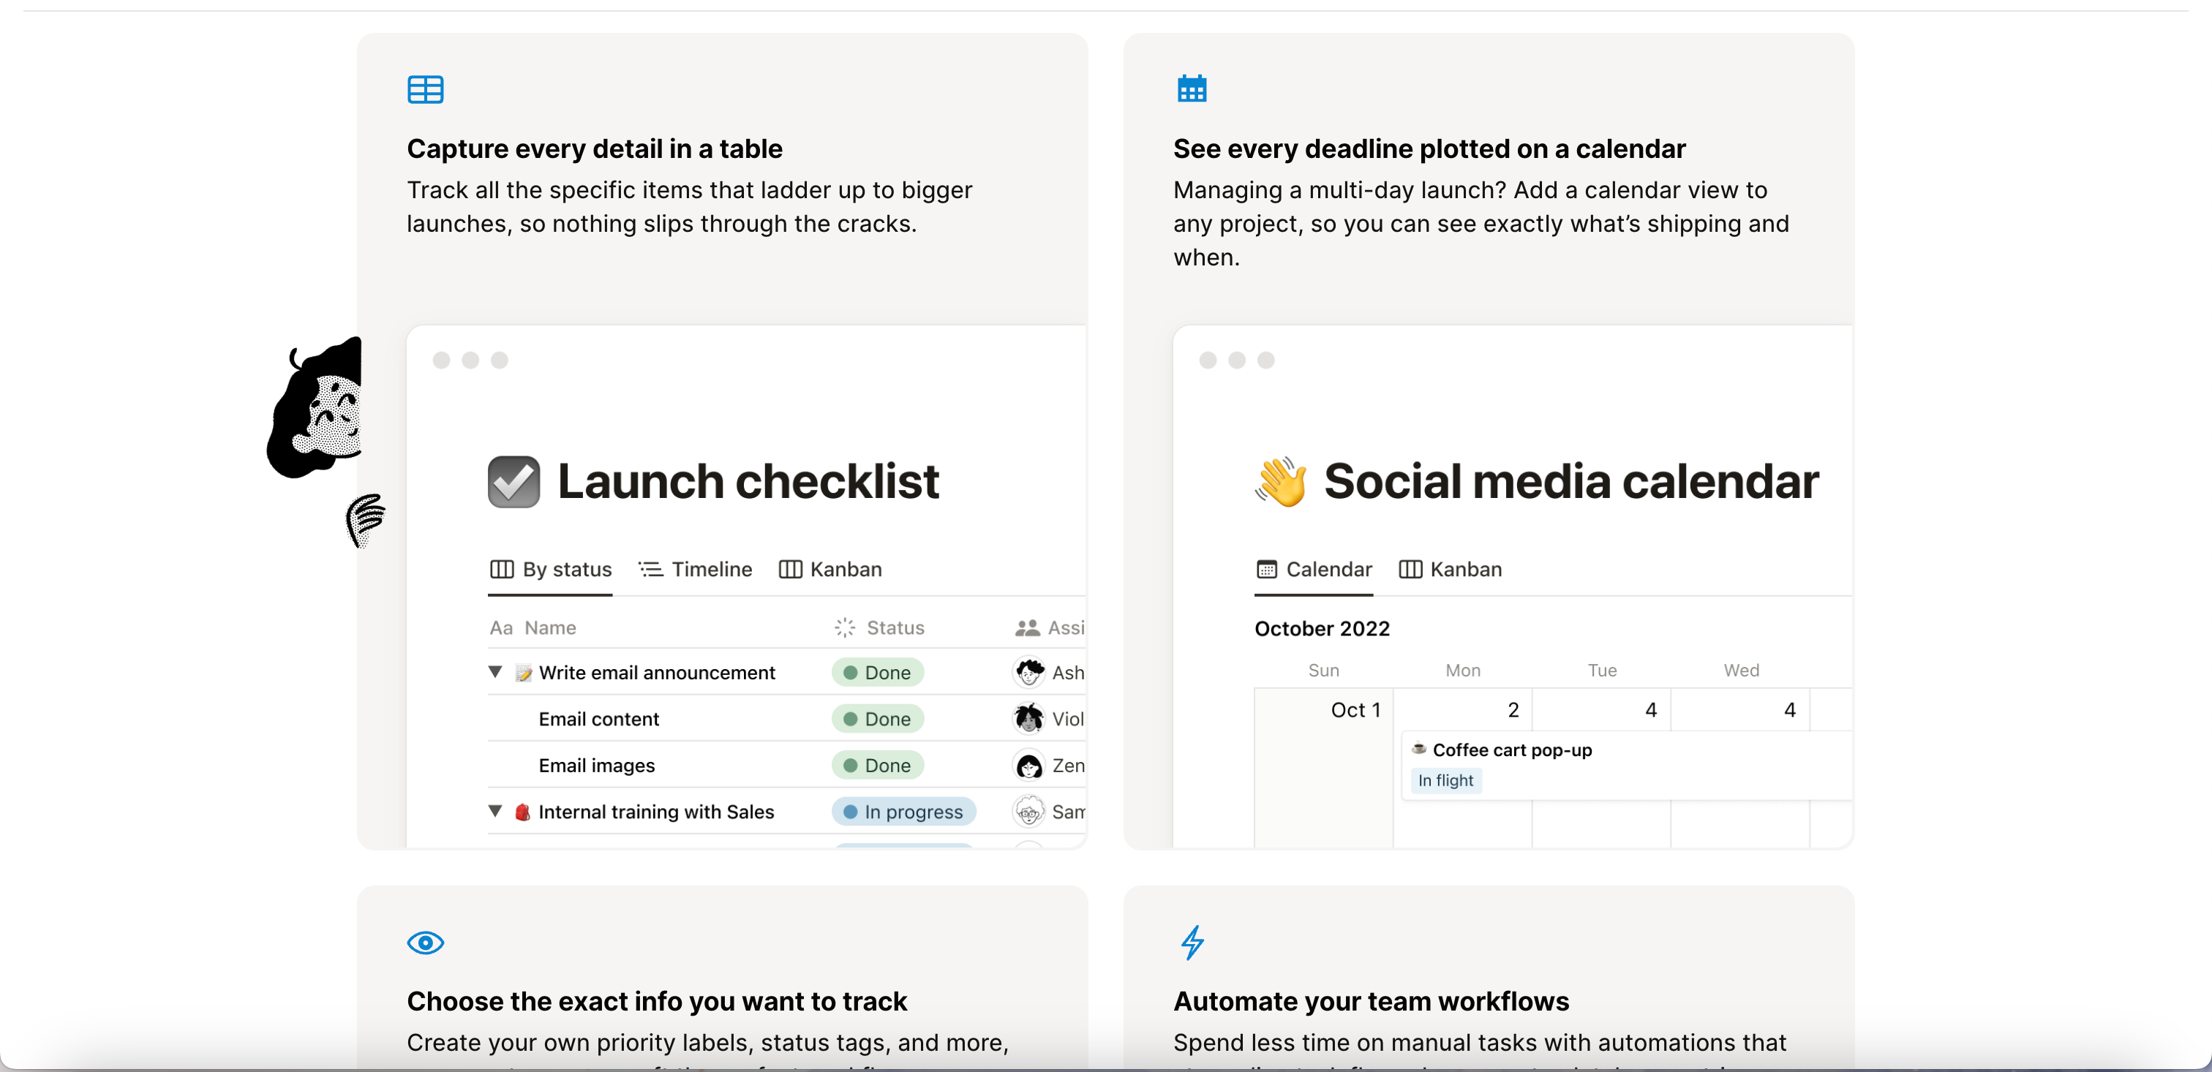Open Kanban tab in Social media calendar

pos(1451,569)
